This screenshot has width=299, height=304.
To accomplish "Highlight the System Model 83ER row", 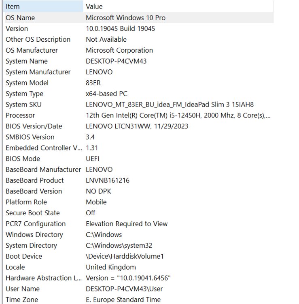I will (27, 83).
